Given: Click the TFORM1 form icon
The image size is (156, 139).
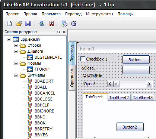Looking at the screenshot, I should [30, 69].
